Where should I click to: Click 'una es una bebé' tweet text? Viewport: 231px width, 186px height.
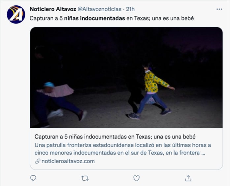pyautogui.click(x=173, y=19)
